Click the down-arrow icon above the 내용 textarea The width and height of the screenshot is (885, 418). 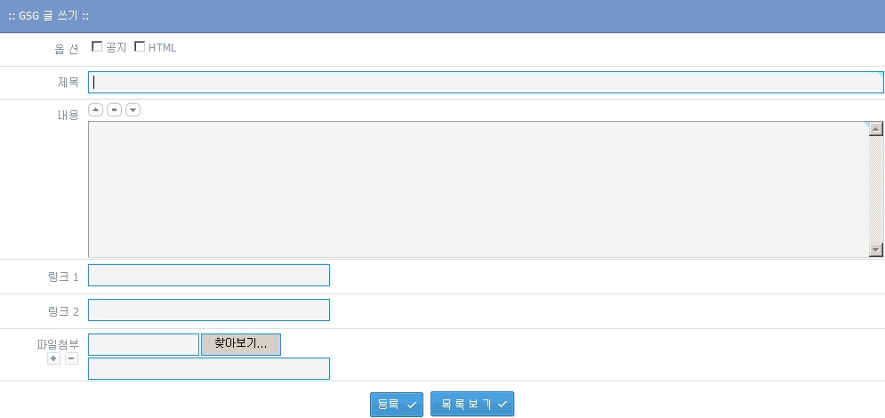coord(133,110)
